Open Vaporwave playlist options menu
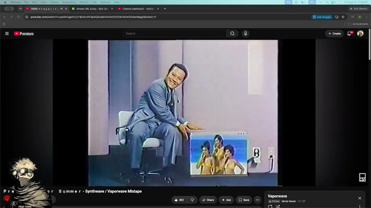Screen dimensions: 371x208 (360, 207)
